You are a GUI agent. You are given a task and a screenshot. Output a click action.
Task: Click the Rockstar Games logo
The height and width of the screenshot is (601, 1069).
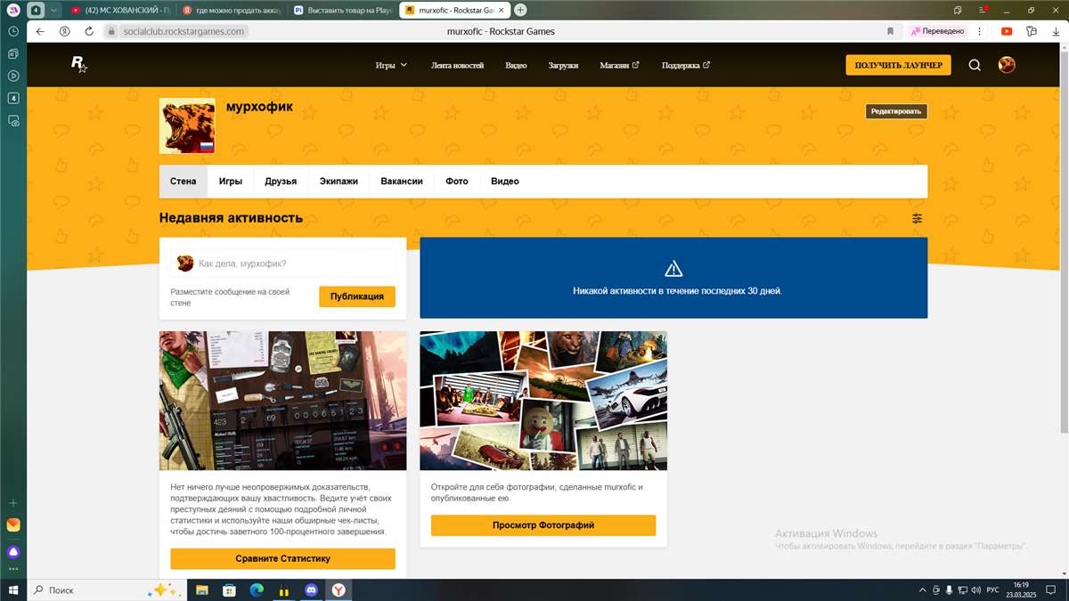pos(79,64)
